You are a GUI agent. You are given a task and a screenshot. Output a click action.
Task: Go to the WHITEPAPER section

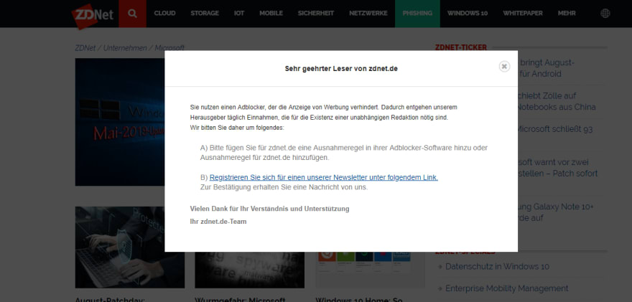point(522,14)
